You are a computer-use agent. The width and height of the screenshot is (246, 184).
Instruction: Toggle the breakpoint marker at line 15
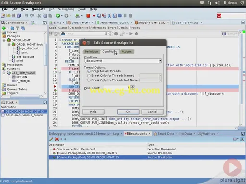(55, 90)
